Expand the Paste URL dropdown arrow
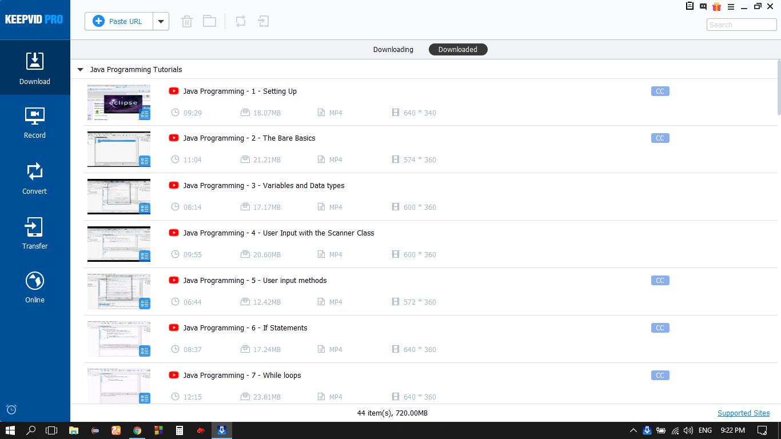Screen dimensions: 781x439 [161, 21]
